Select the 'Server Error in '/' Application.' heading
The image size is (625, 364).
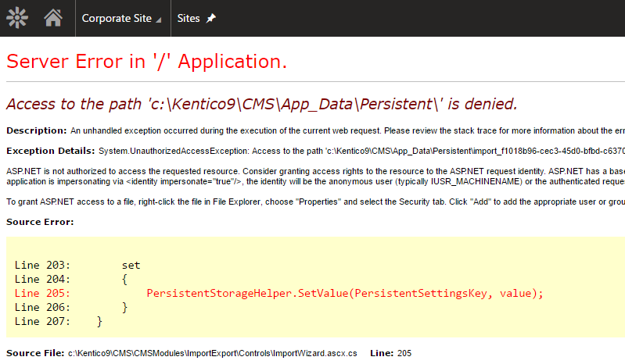point(147,62)
